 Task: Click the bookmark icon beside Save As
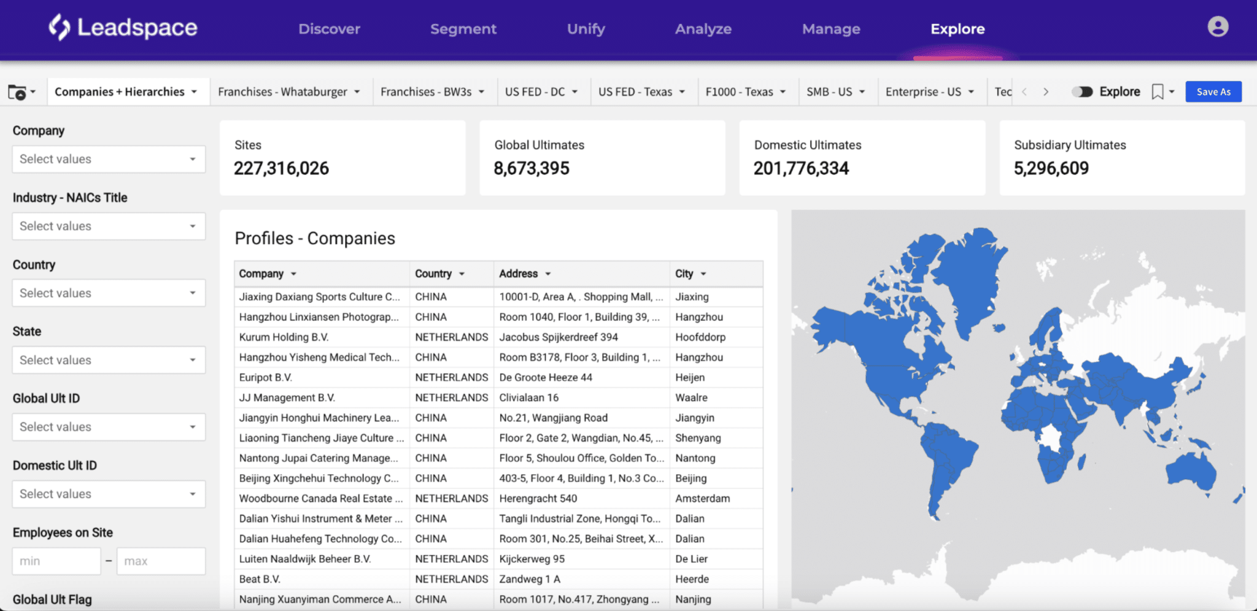tap(1158, 91)
